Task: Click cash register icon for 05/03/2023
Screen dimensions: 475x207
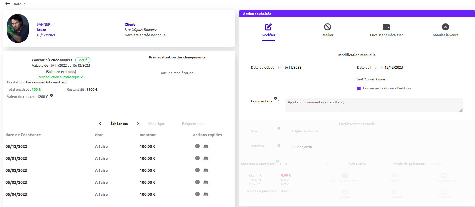Action: tap(206, 182)
